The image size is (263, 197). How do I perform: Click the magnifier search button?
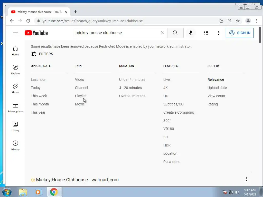(175, 33)
